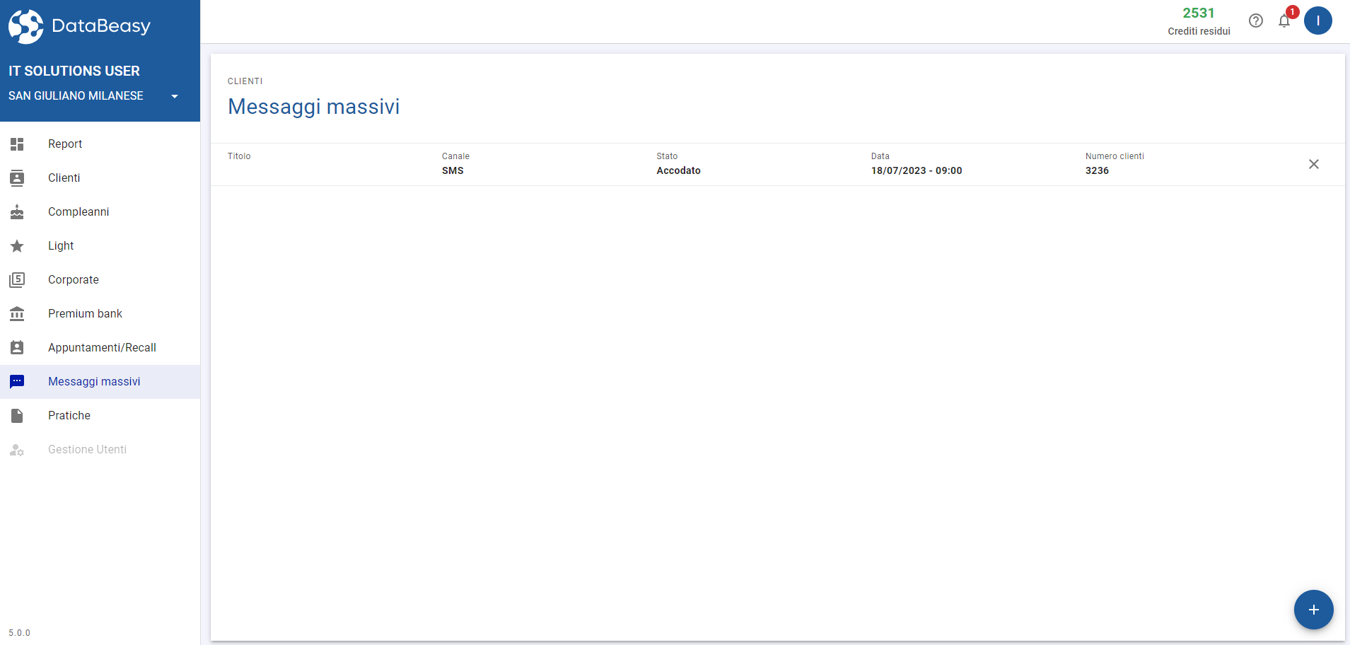Screen dimensions: 1350x645
Task: Click the Premium bank building icon
Action: point(17,314)
